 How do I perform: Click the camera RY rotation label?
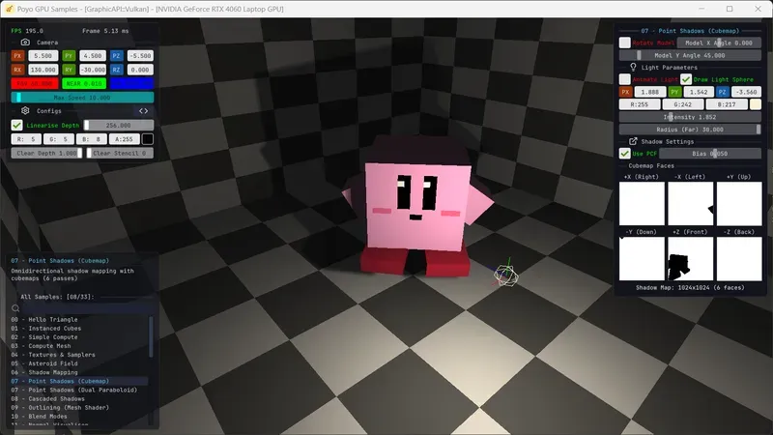point(69,70)
